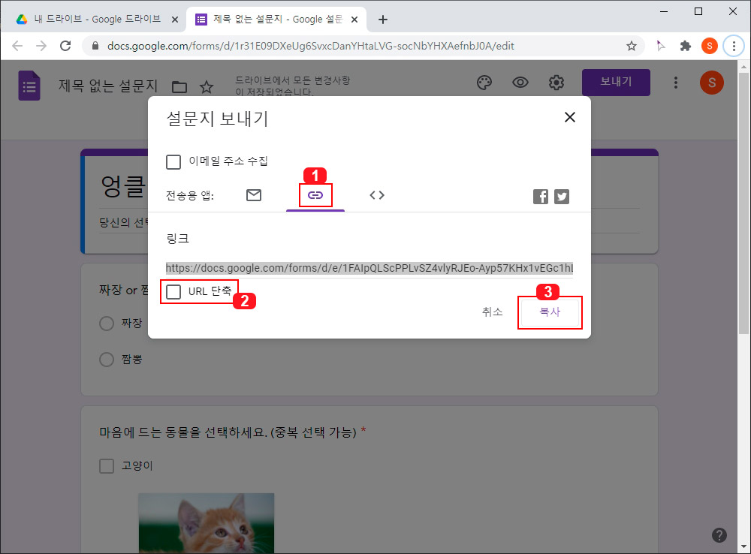The width and height of the screenshot is (751, 554).
Task: Check the 이메일 주소 수집 checkbox
Action: [x=173, y=162]
